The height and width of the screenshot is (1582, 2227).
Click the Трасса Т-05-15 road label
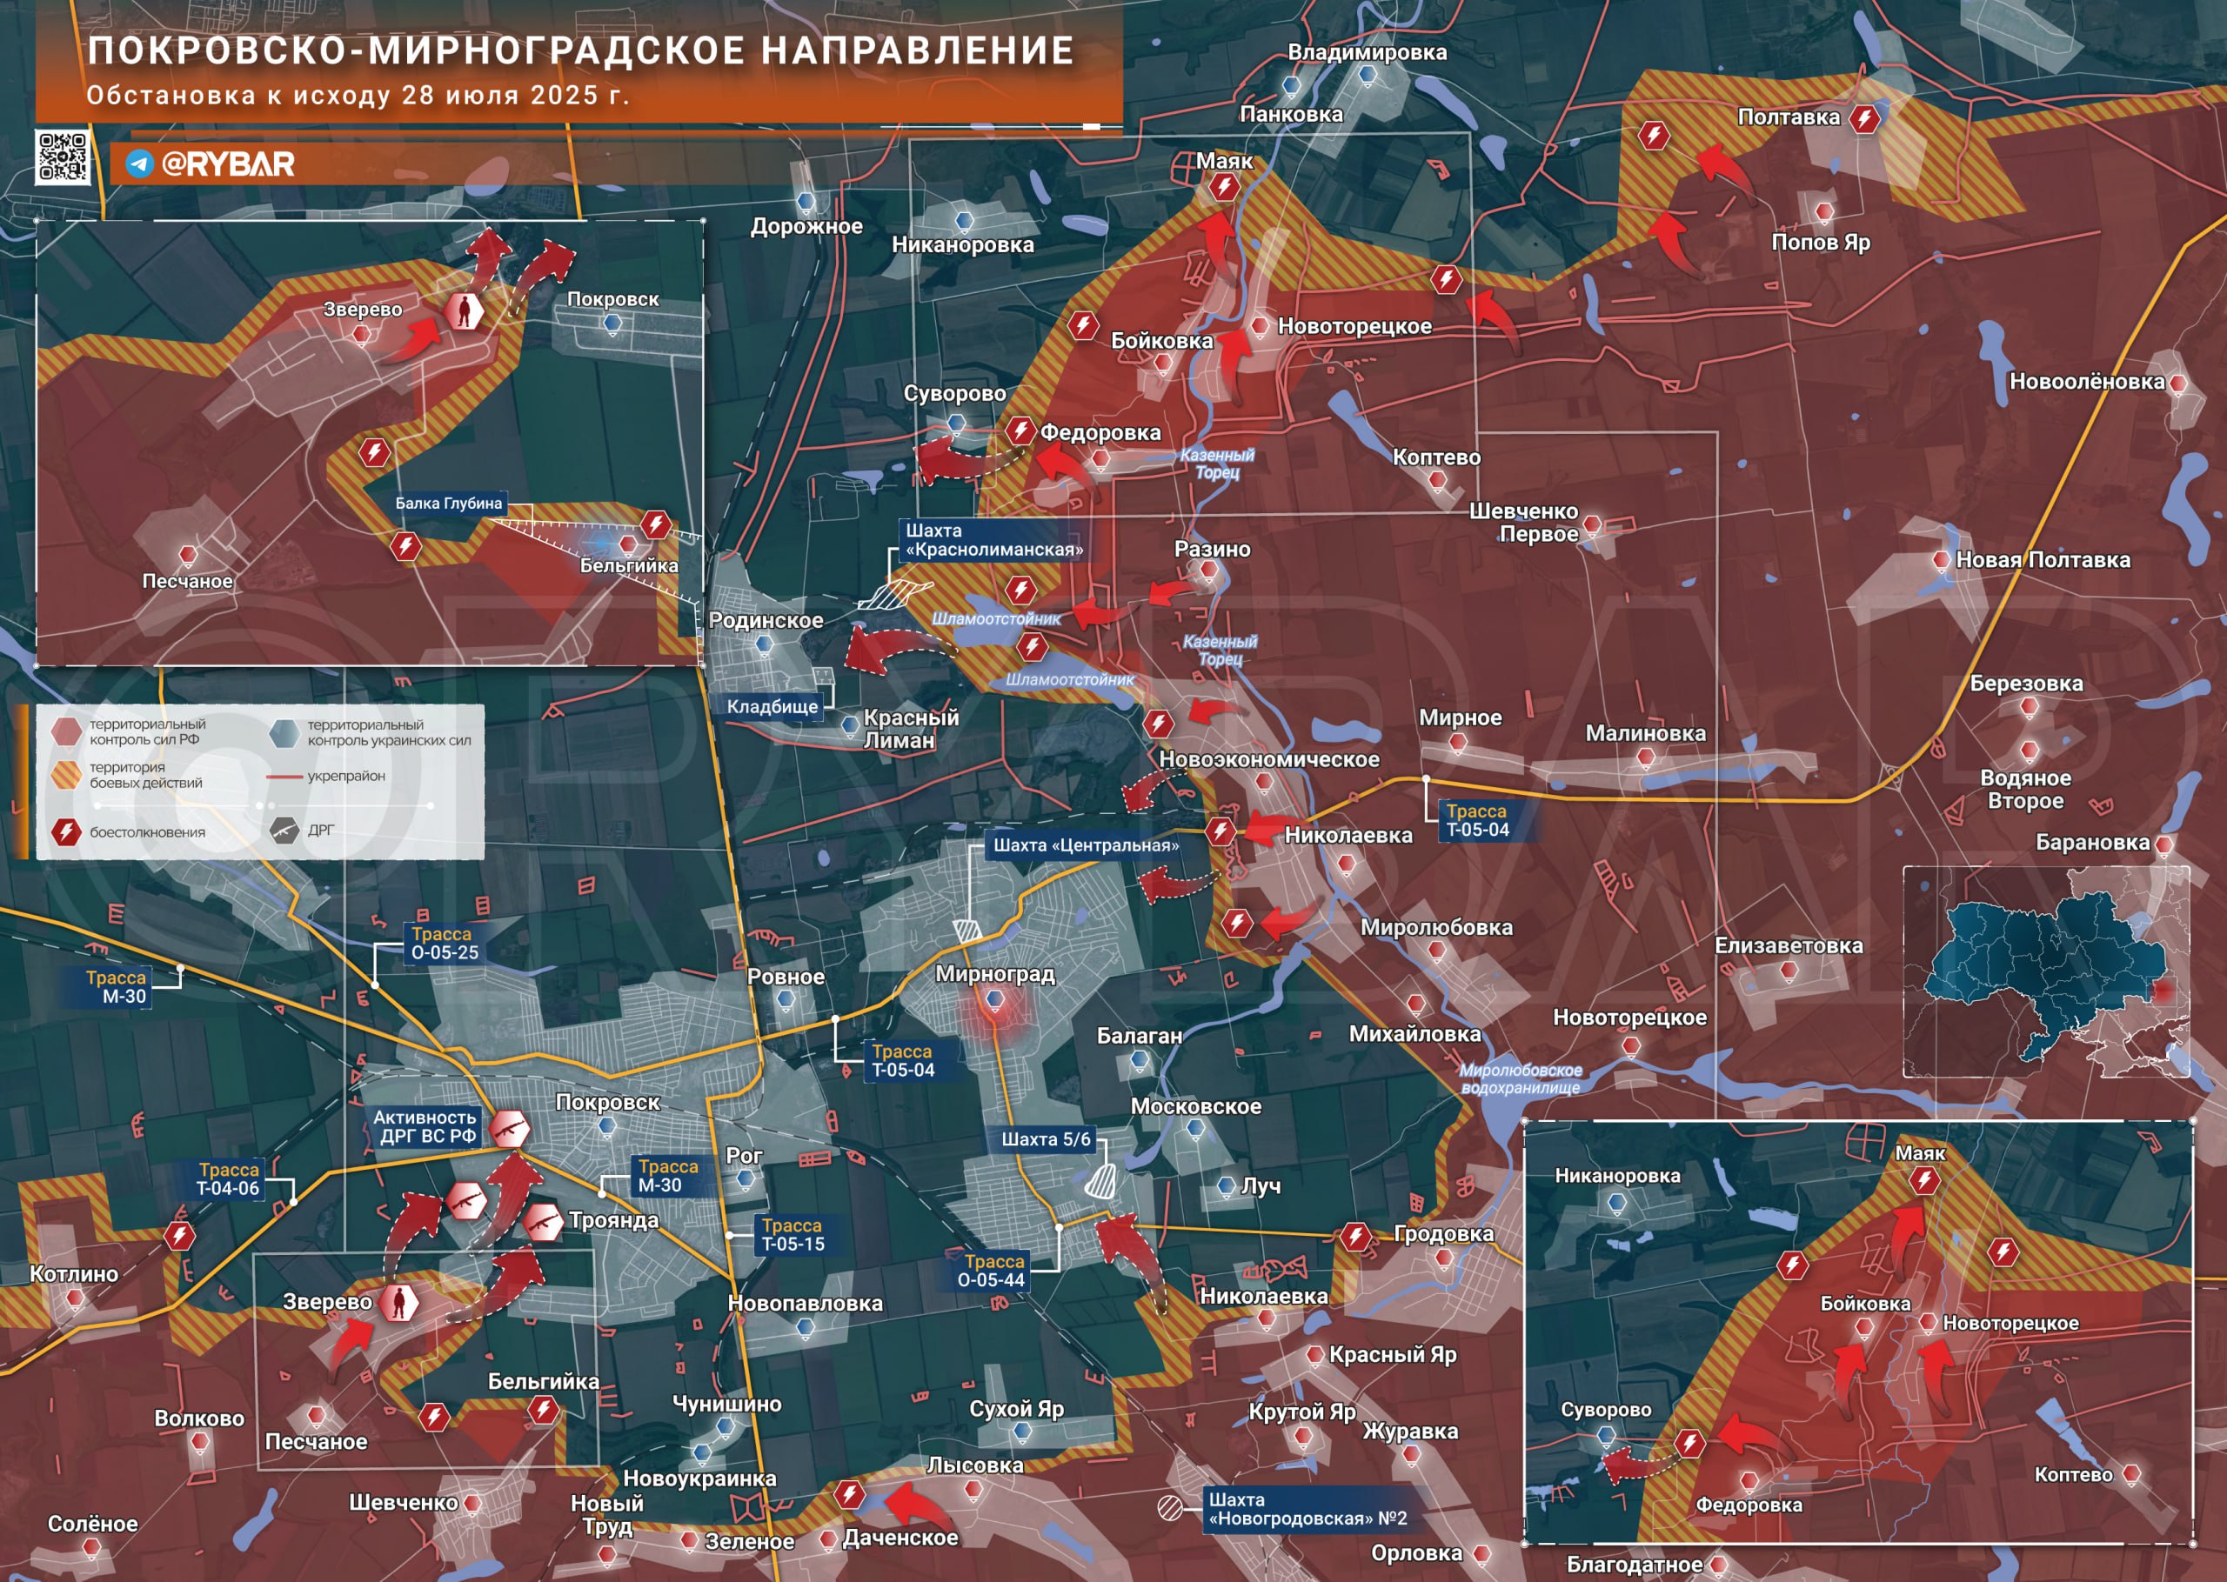(x=793, y=1234)
